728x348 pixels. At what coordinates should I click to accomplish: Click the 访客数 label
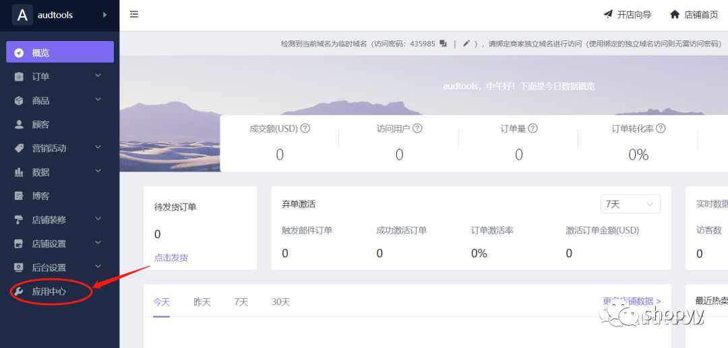point(709,230)
